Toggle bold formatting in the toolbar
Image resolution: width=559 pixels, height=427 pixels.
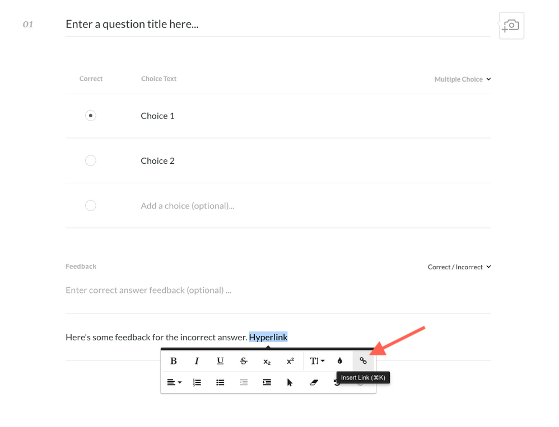point(174,361)
